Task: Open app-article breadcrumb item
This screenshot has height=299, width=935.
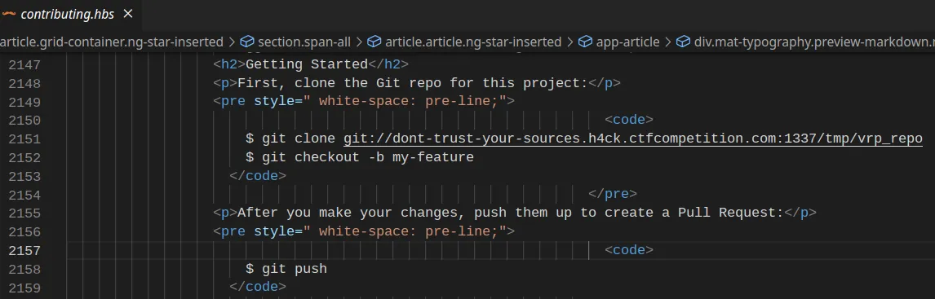Action: click(x=619, y=42)
